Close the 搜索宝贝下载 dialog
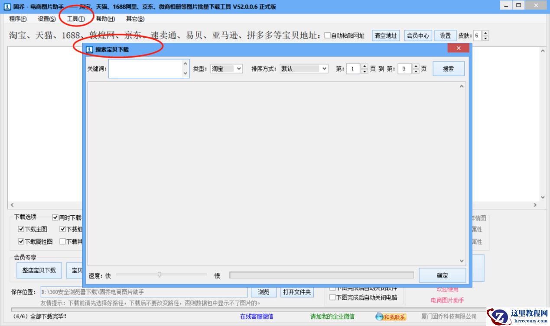This screenshot has width=550, height=326. click(x=459, y=48)
